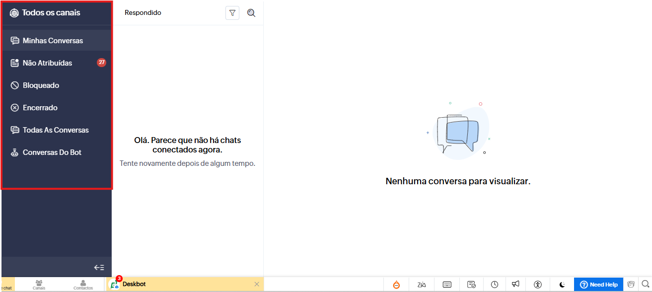
Task: Click the Need Help button
Action: point(598,285)
